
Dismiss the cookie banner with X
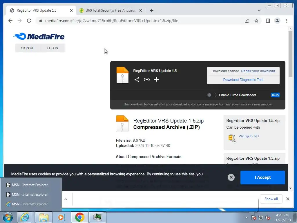coord(231,177)
